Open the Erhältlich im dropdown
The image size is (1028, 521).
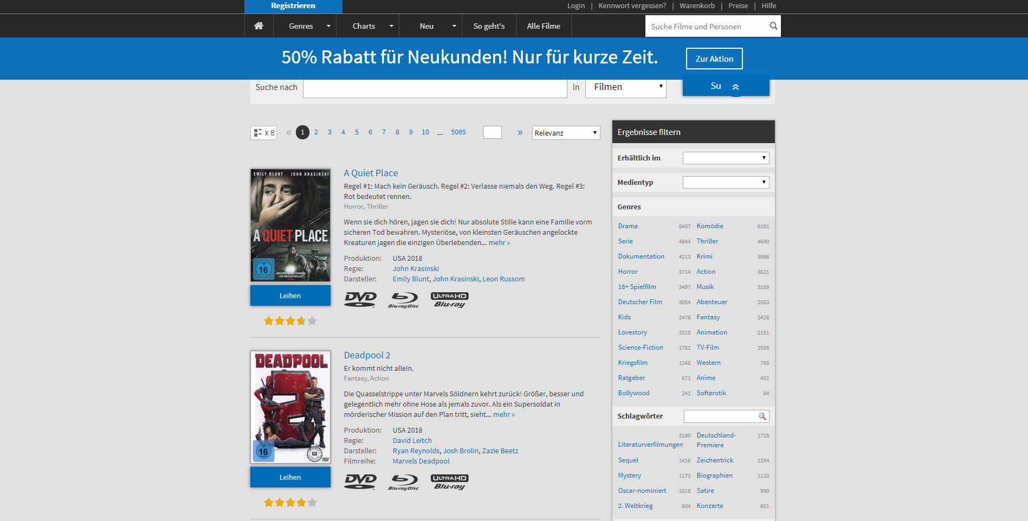pos(726,158)
